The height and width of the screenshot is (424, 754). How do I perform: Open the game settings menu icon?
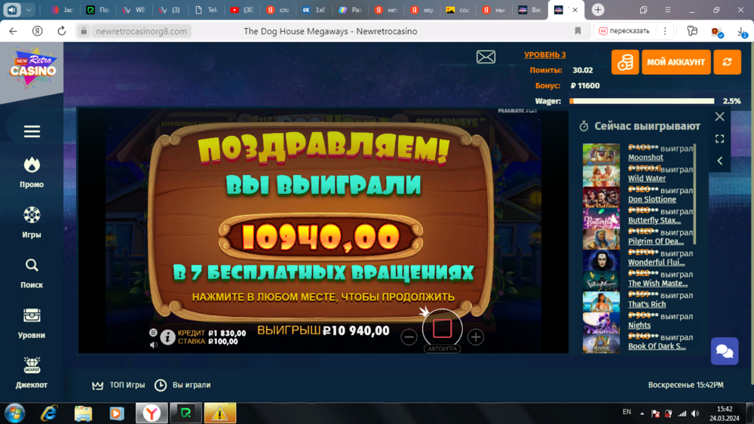(153, 333)
